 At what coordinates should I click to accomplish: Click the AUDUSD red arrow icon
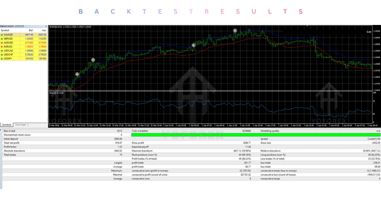[2, 43]
